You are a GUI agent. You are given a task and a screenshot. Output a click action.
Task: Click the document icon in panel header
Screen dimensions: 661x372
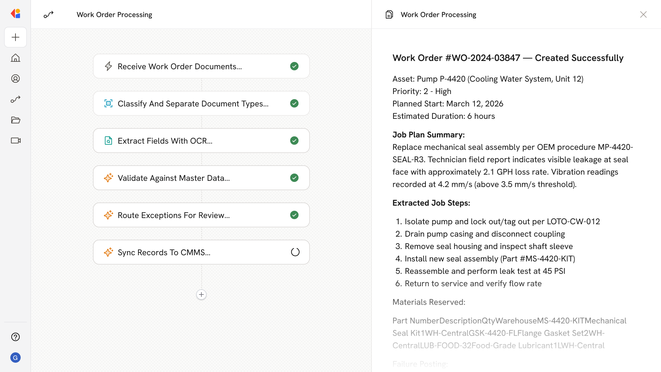(x=389, y=14)
